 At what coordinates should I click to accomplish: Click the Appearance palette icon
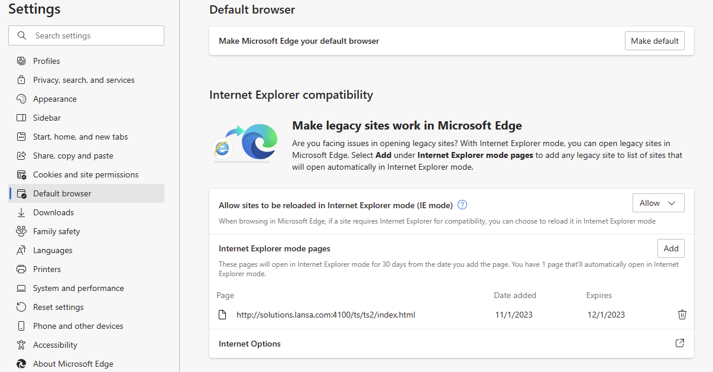(21, 99)
